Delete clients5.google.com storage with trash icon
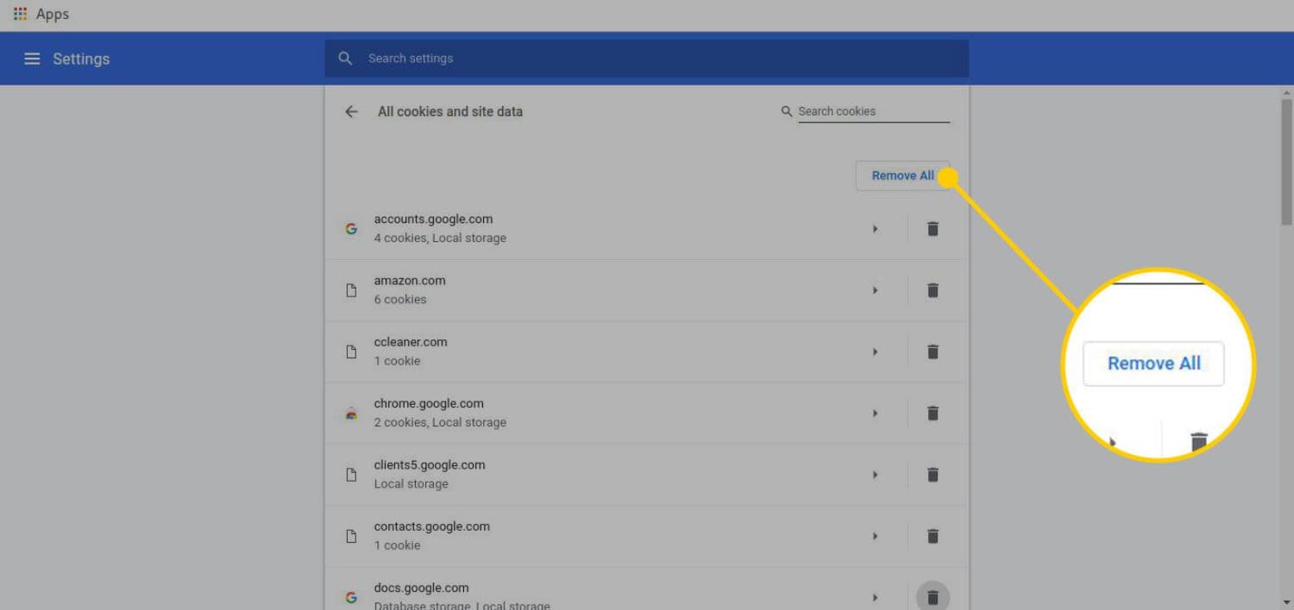Screen dimensions: 1294x610 [933, 475]
